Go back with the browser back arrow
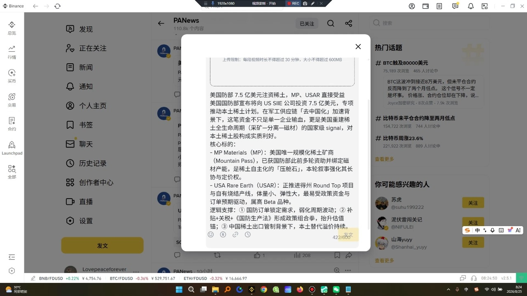The height and width of the screenshot is (296, 527). pos(35,6)
